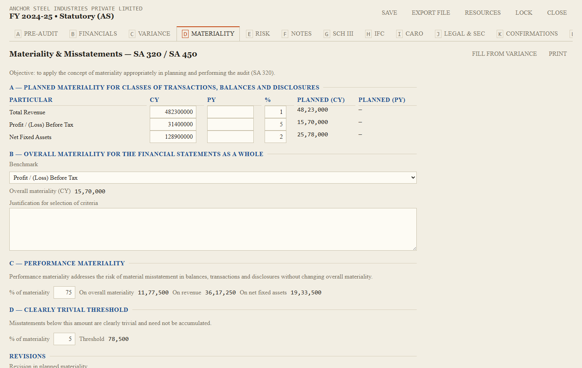Screen dimensions: 582x368
Task: Click the Net Fixed Assets PY field
Action: pos(230,137)
